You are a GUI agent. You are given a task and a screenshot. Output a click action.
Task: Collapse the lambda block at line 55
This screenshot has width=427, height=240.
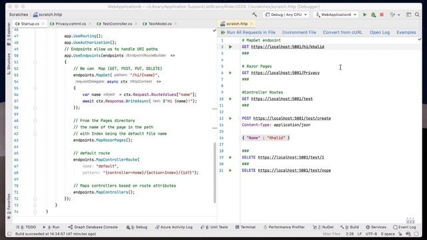coord(35,88)
